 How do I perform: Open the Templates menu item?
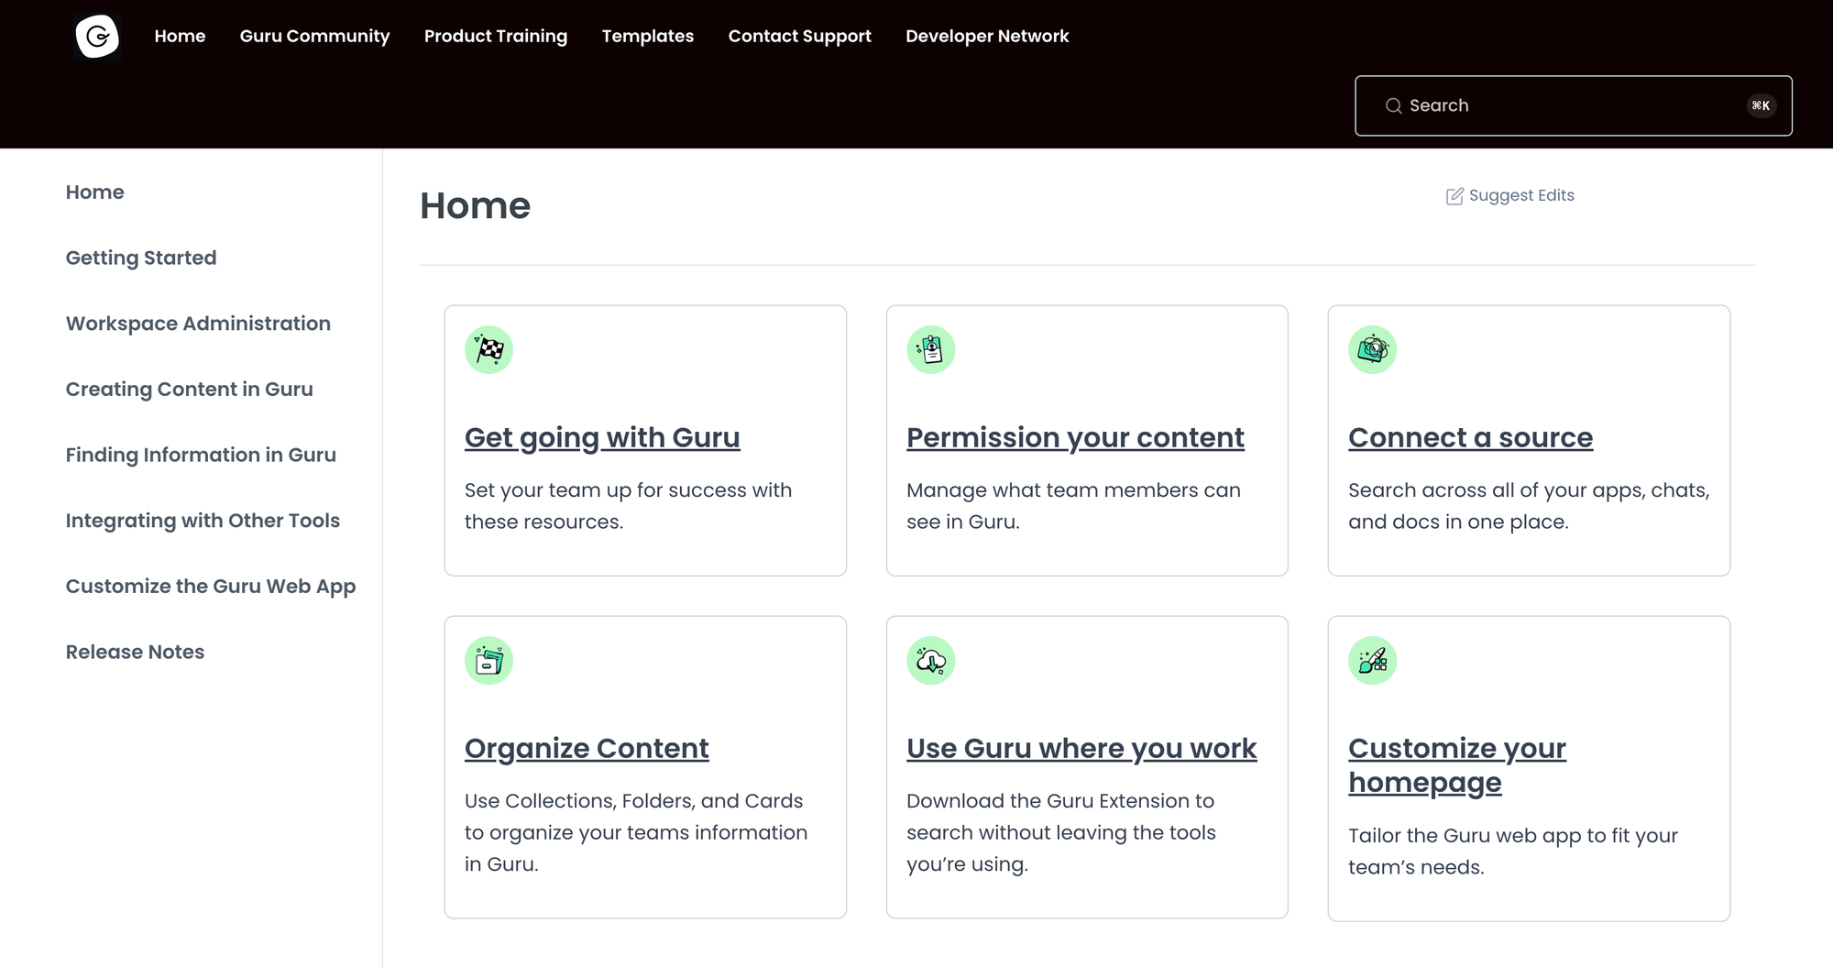[648, 36]
